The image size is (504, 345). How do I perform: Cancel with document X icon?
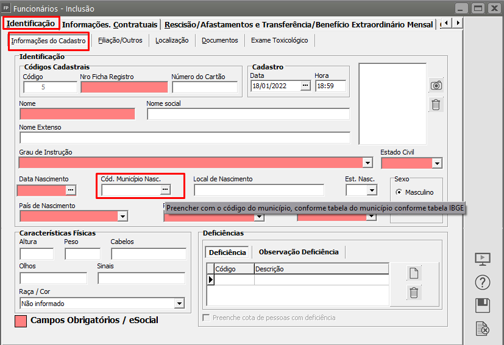coord(483,329)
